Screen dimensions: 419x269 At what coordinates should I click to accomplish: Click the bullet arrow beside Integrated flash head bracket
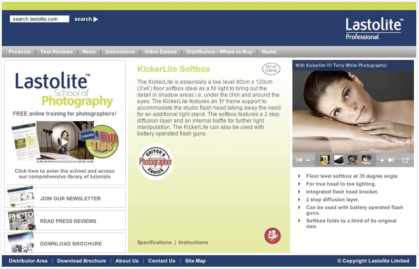click(299, 192)
